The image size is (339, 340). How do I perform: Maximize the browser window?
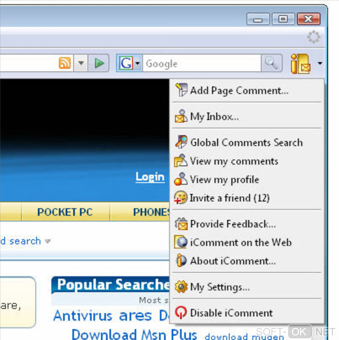283,19
